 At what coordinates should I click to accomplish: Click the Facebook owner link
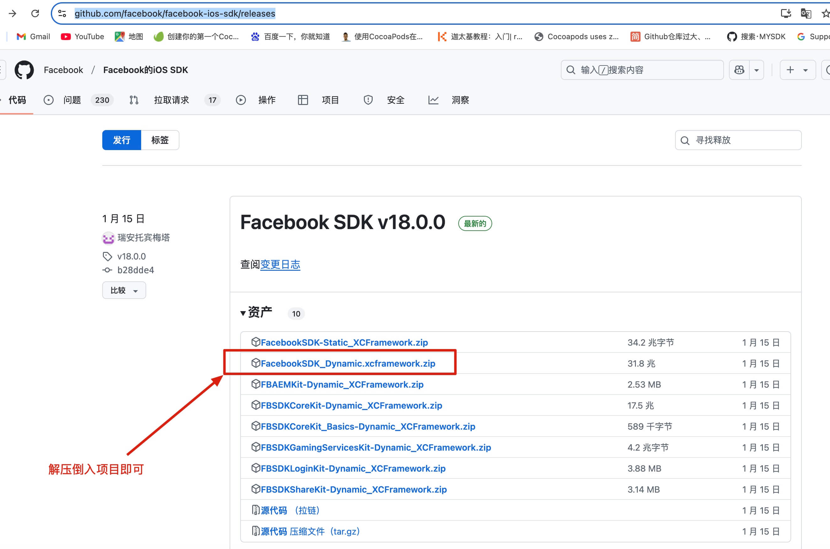(63, 70)
